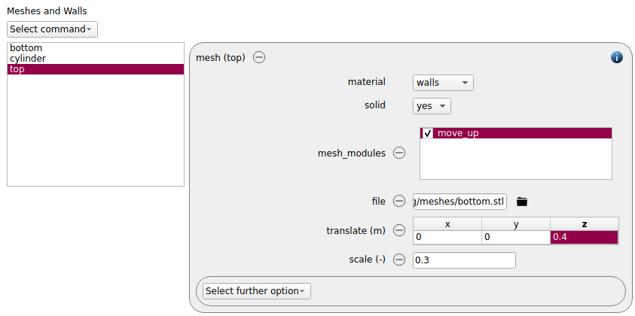Collapse the mesh (top) section minus icon
The width and height of the screenshot is (635, 316).
click(x=259, y=57)
